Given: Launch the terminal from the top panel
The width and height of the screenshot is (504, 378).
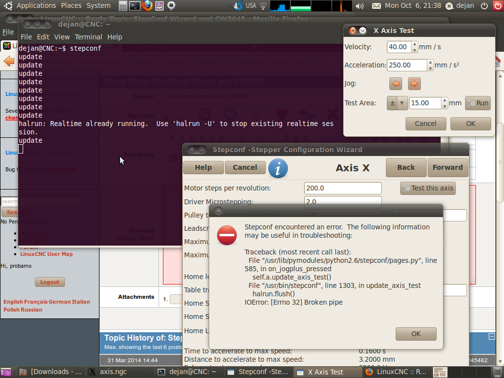Looking at the screenshot, I should pyautogui.click(x=135, y=5).
